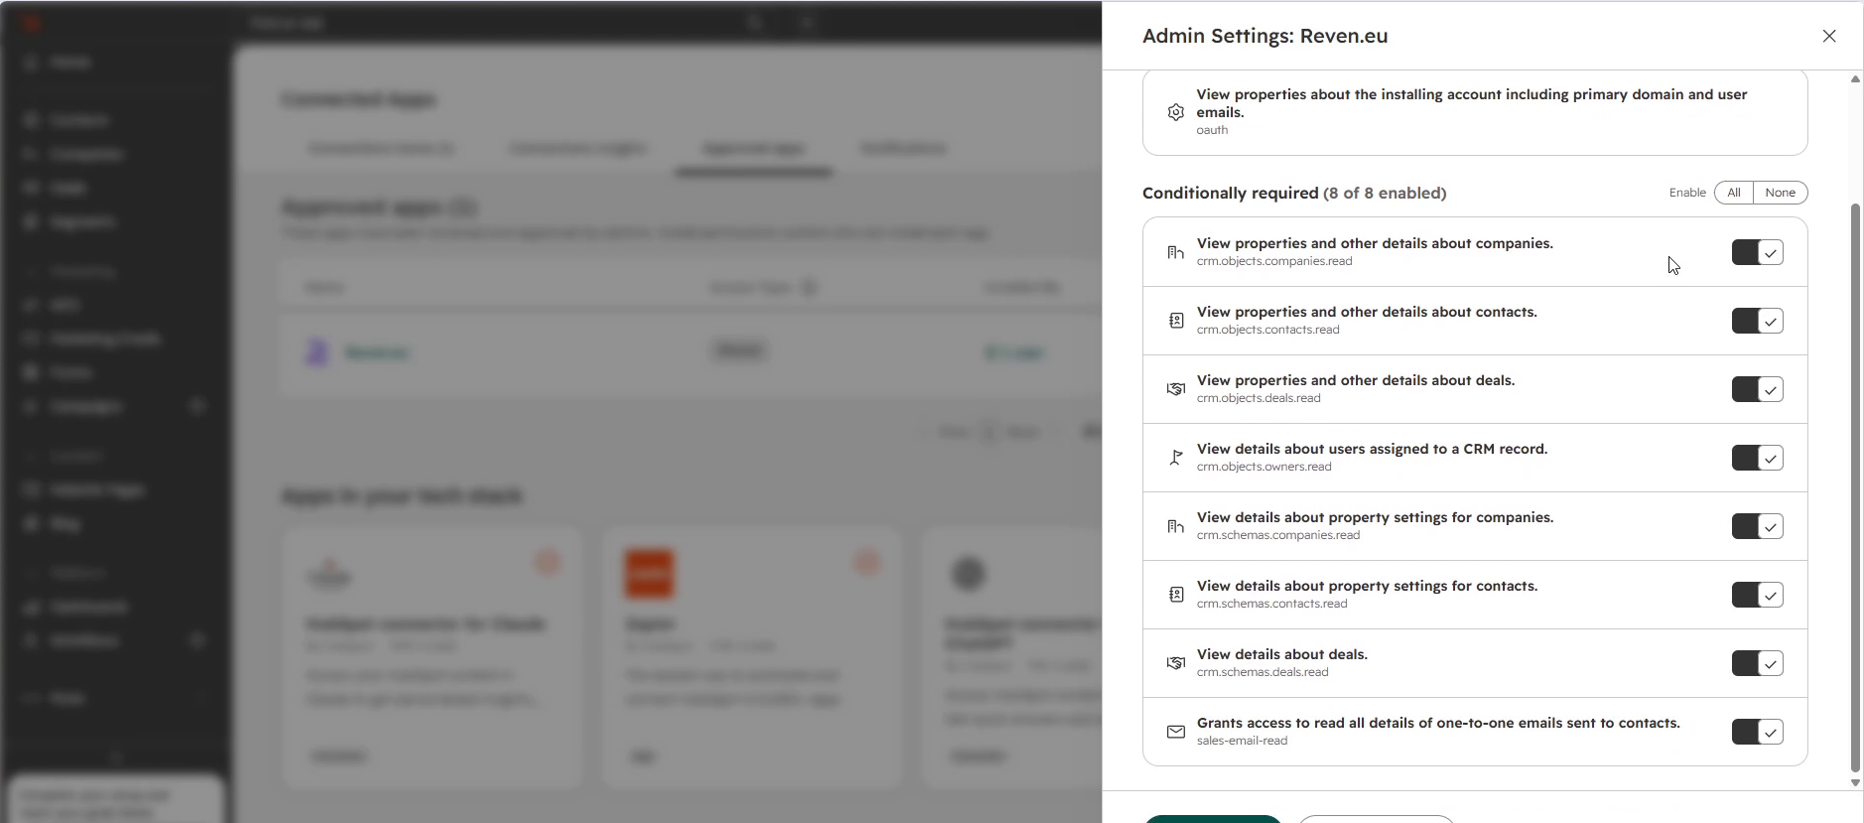Click the crm.objects.companies.read building icon
1864x823 pixels.
(x=1176, y=252)
